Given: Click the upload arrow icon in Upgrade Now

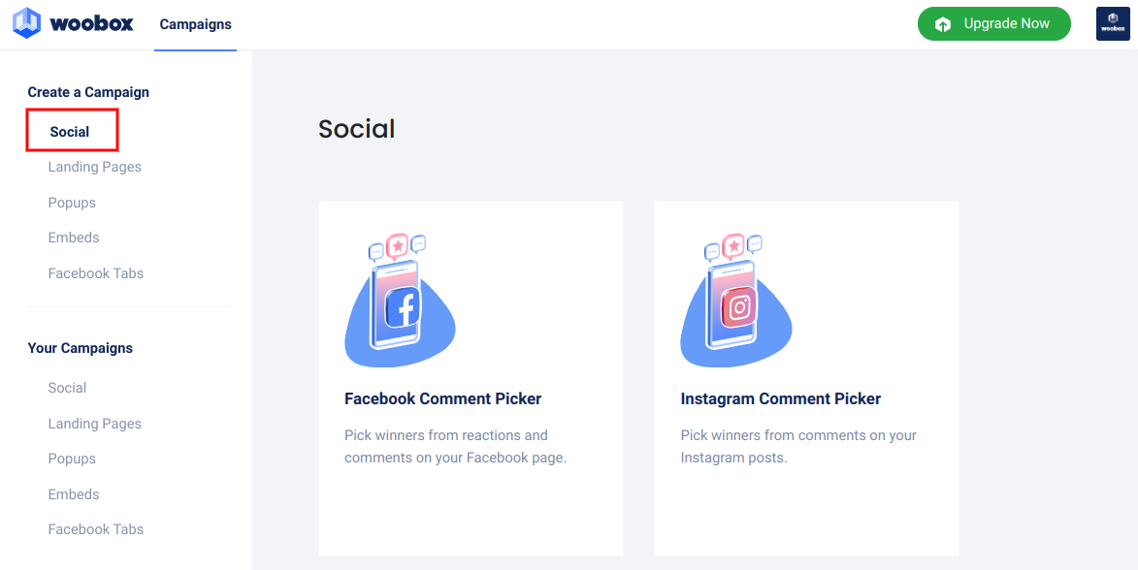Looking at the screenshot, I should tap(943, 24).
